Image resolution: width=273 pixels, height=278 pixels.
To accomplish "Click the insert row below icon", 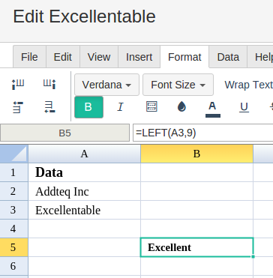I will 49,107.
